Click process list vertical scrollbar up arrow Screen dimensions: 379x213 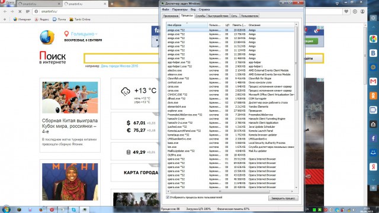tap(296, 25)
